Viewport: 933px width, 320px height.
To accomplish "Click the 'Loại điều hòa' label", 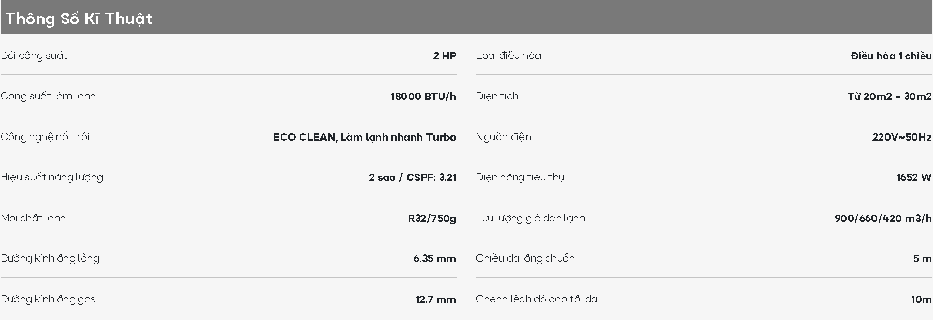I will (508, 56).
